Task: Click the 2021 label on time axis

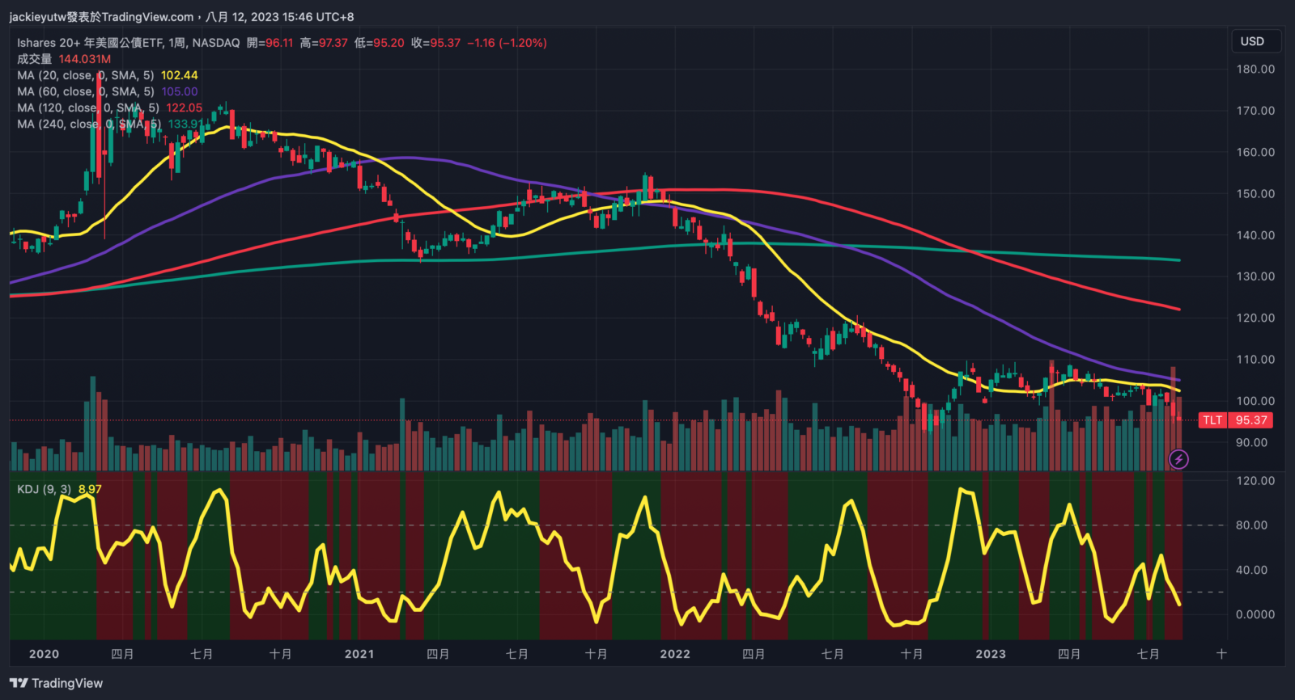Action: pyautogui.click(x=359, y=654)
